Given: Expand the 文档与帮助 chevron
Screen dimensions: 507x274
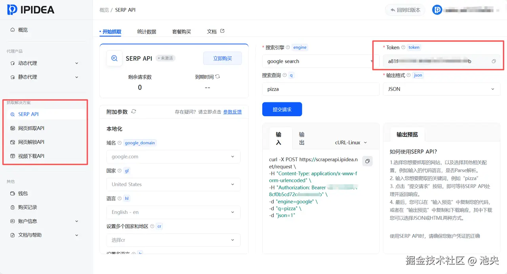Looking at the screenshot, I should (76, 235).
